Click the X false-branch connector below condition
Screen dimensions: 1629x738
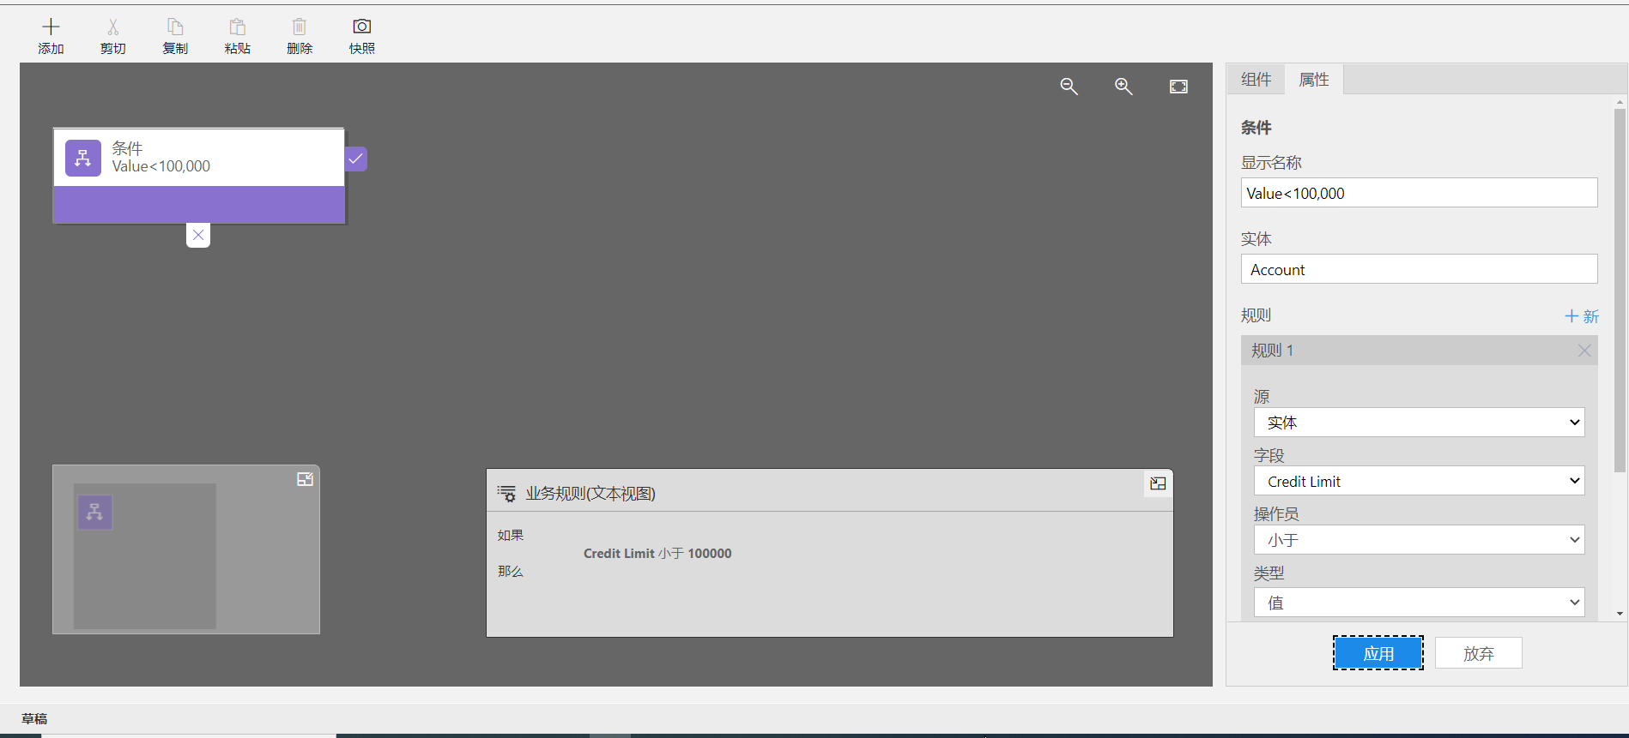point(198,235)
